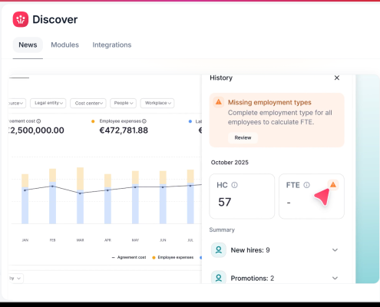This screenshot has height=307, width=380.
Task: Open the News tab
Action: [28, 45]
